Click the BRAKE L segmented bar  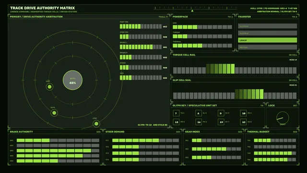coord(141,47)
